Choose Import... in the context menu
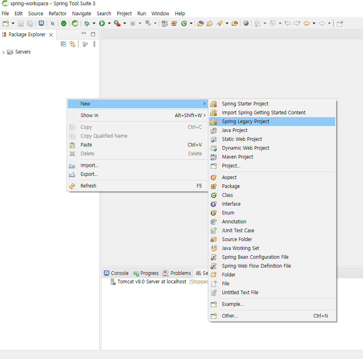Screen dimensions: 363x359 pos(137,165)
